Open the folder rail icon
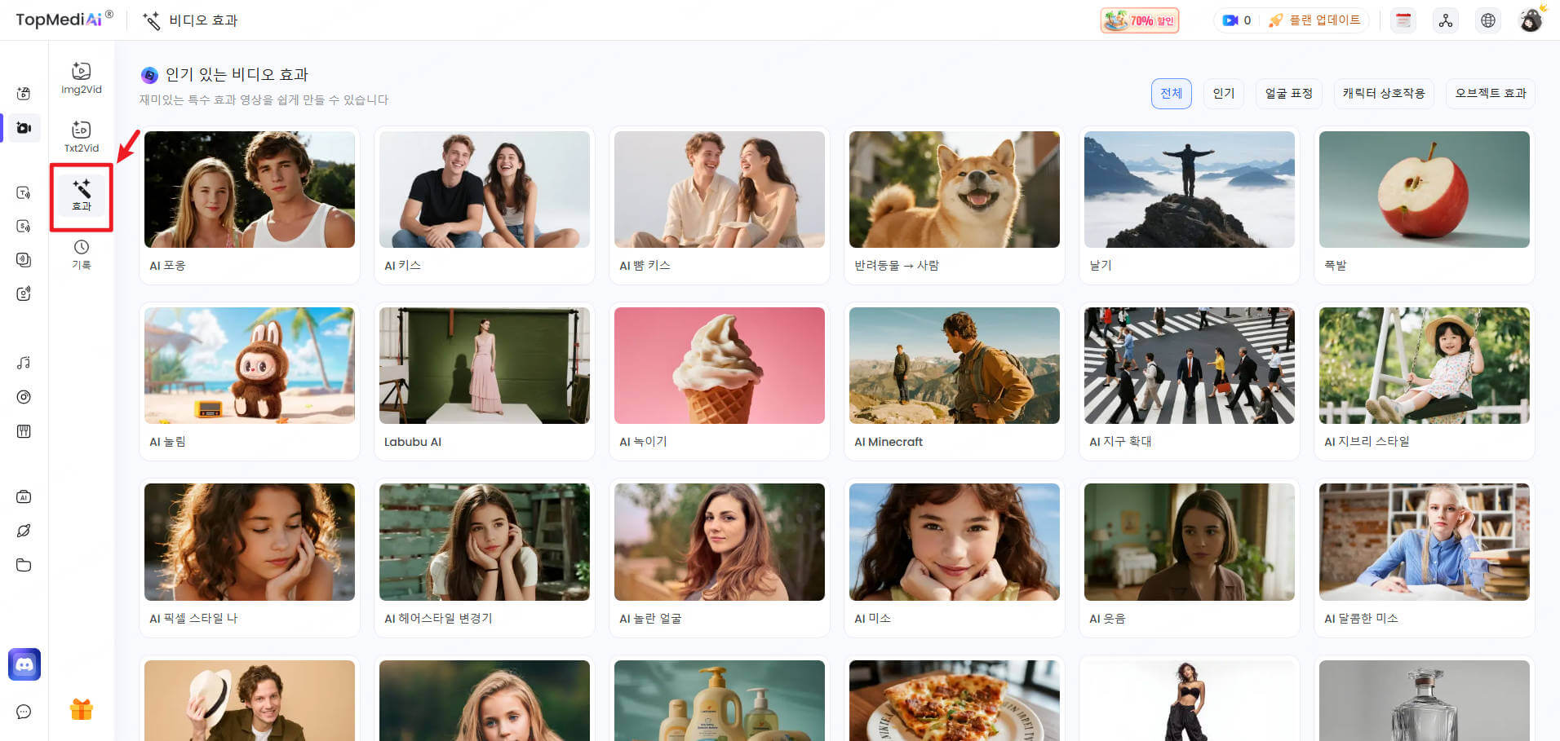This screenshot has width=1560, height=741. click(24, 565)
